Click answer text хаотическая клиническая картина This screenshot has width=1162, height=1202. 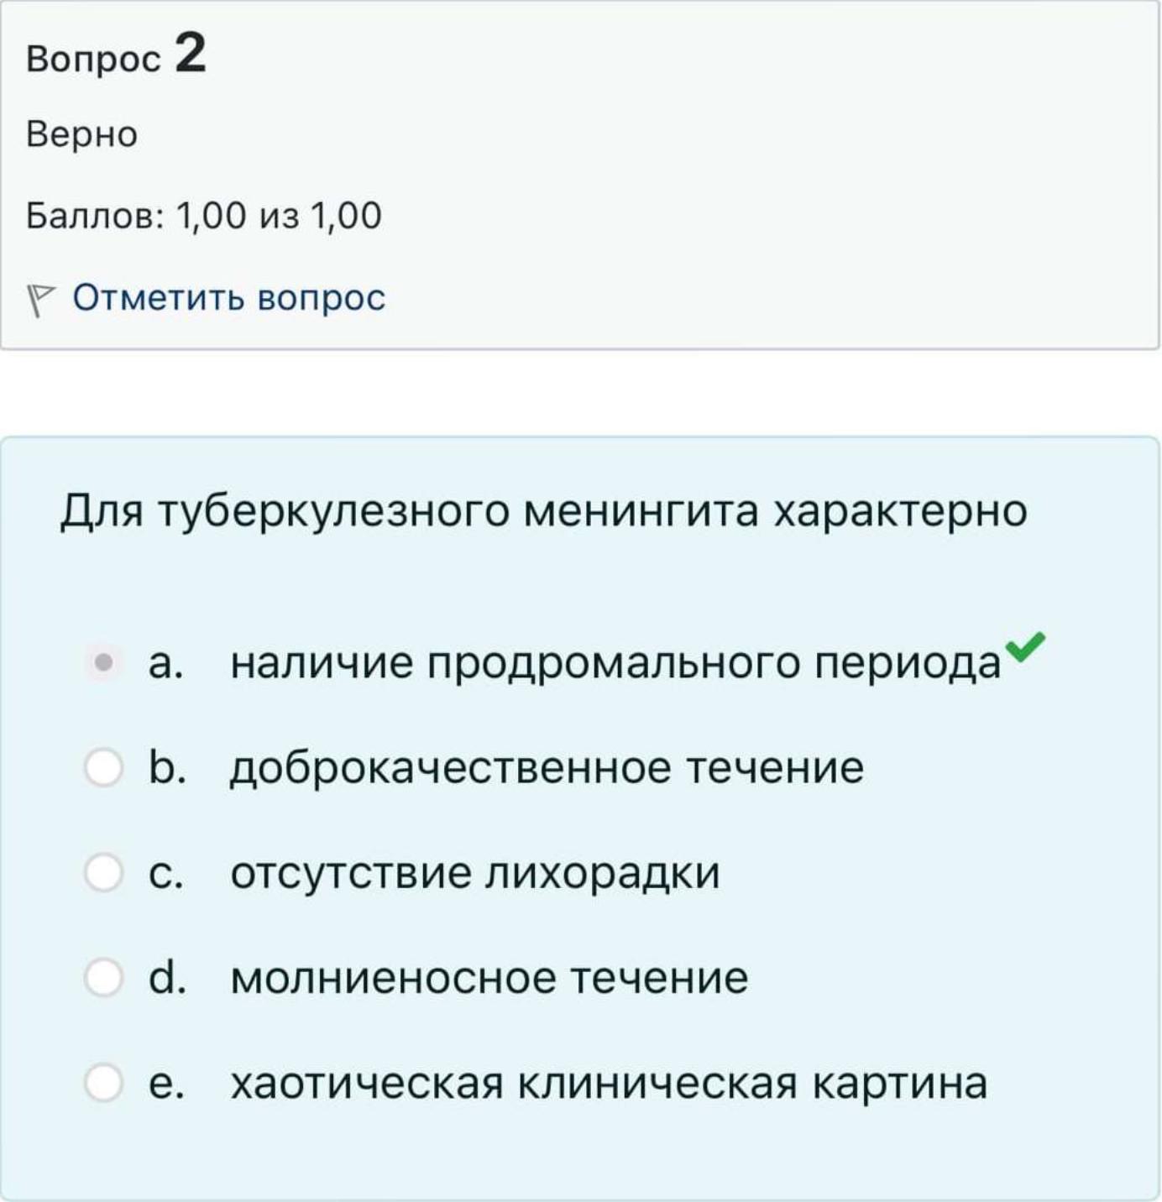pyautogui.click(x=609, y=1083)
